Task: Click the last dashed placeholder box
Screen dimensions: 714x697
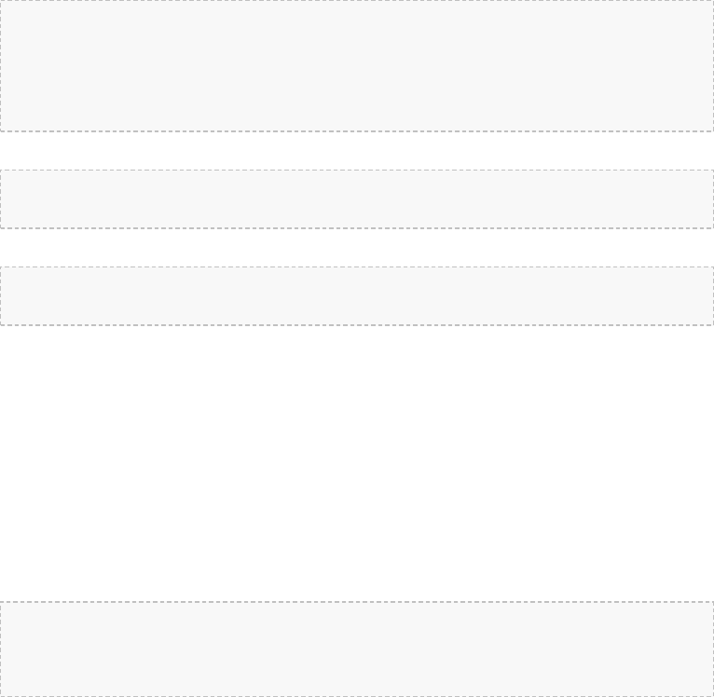Action: (x=357, y=649)
